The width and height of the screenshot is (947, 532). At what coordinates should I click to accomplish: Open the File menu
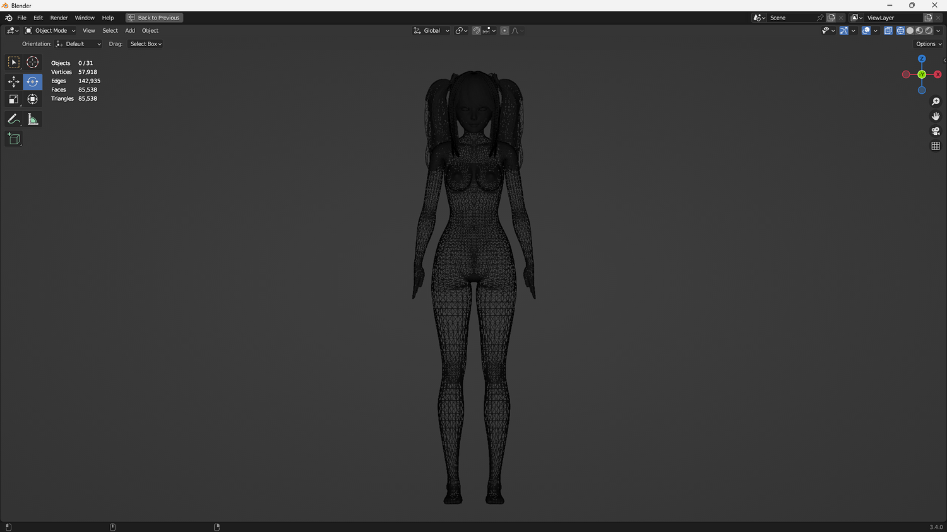(x=21, y=18)
